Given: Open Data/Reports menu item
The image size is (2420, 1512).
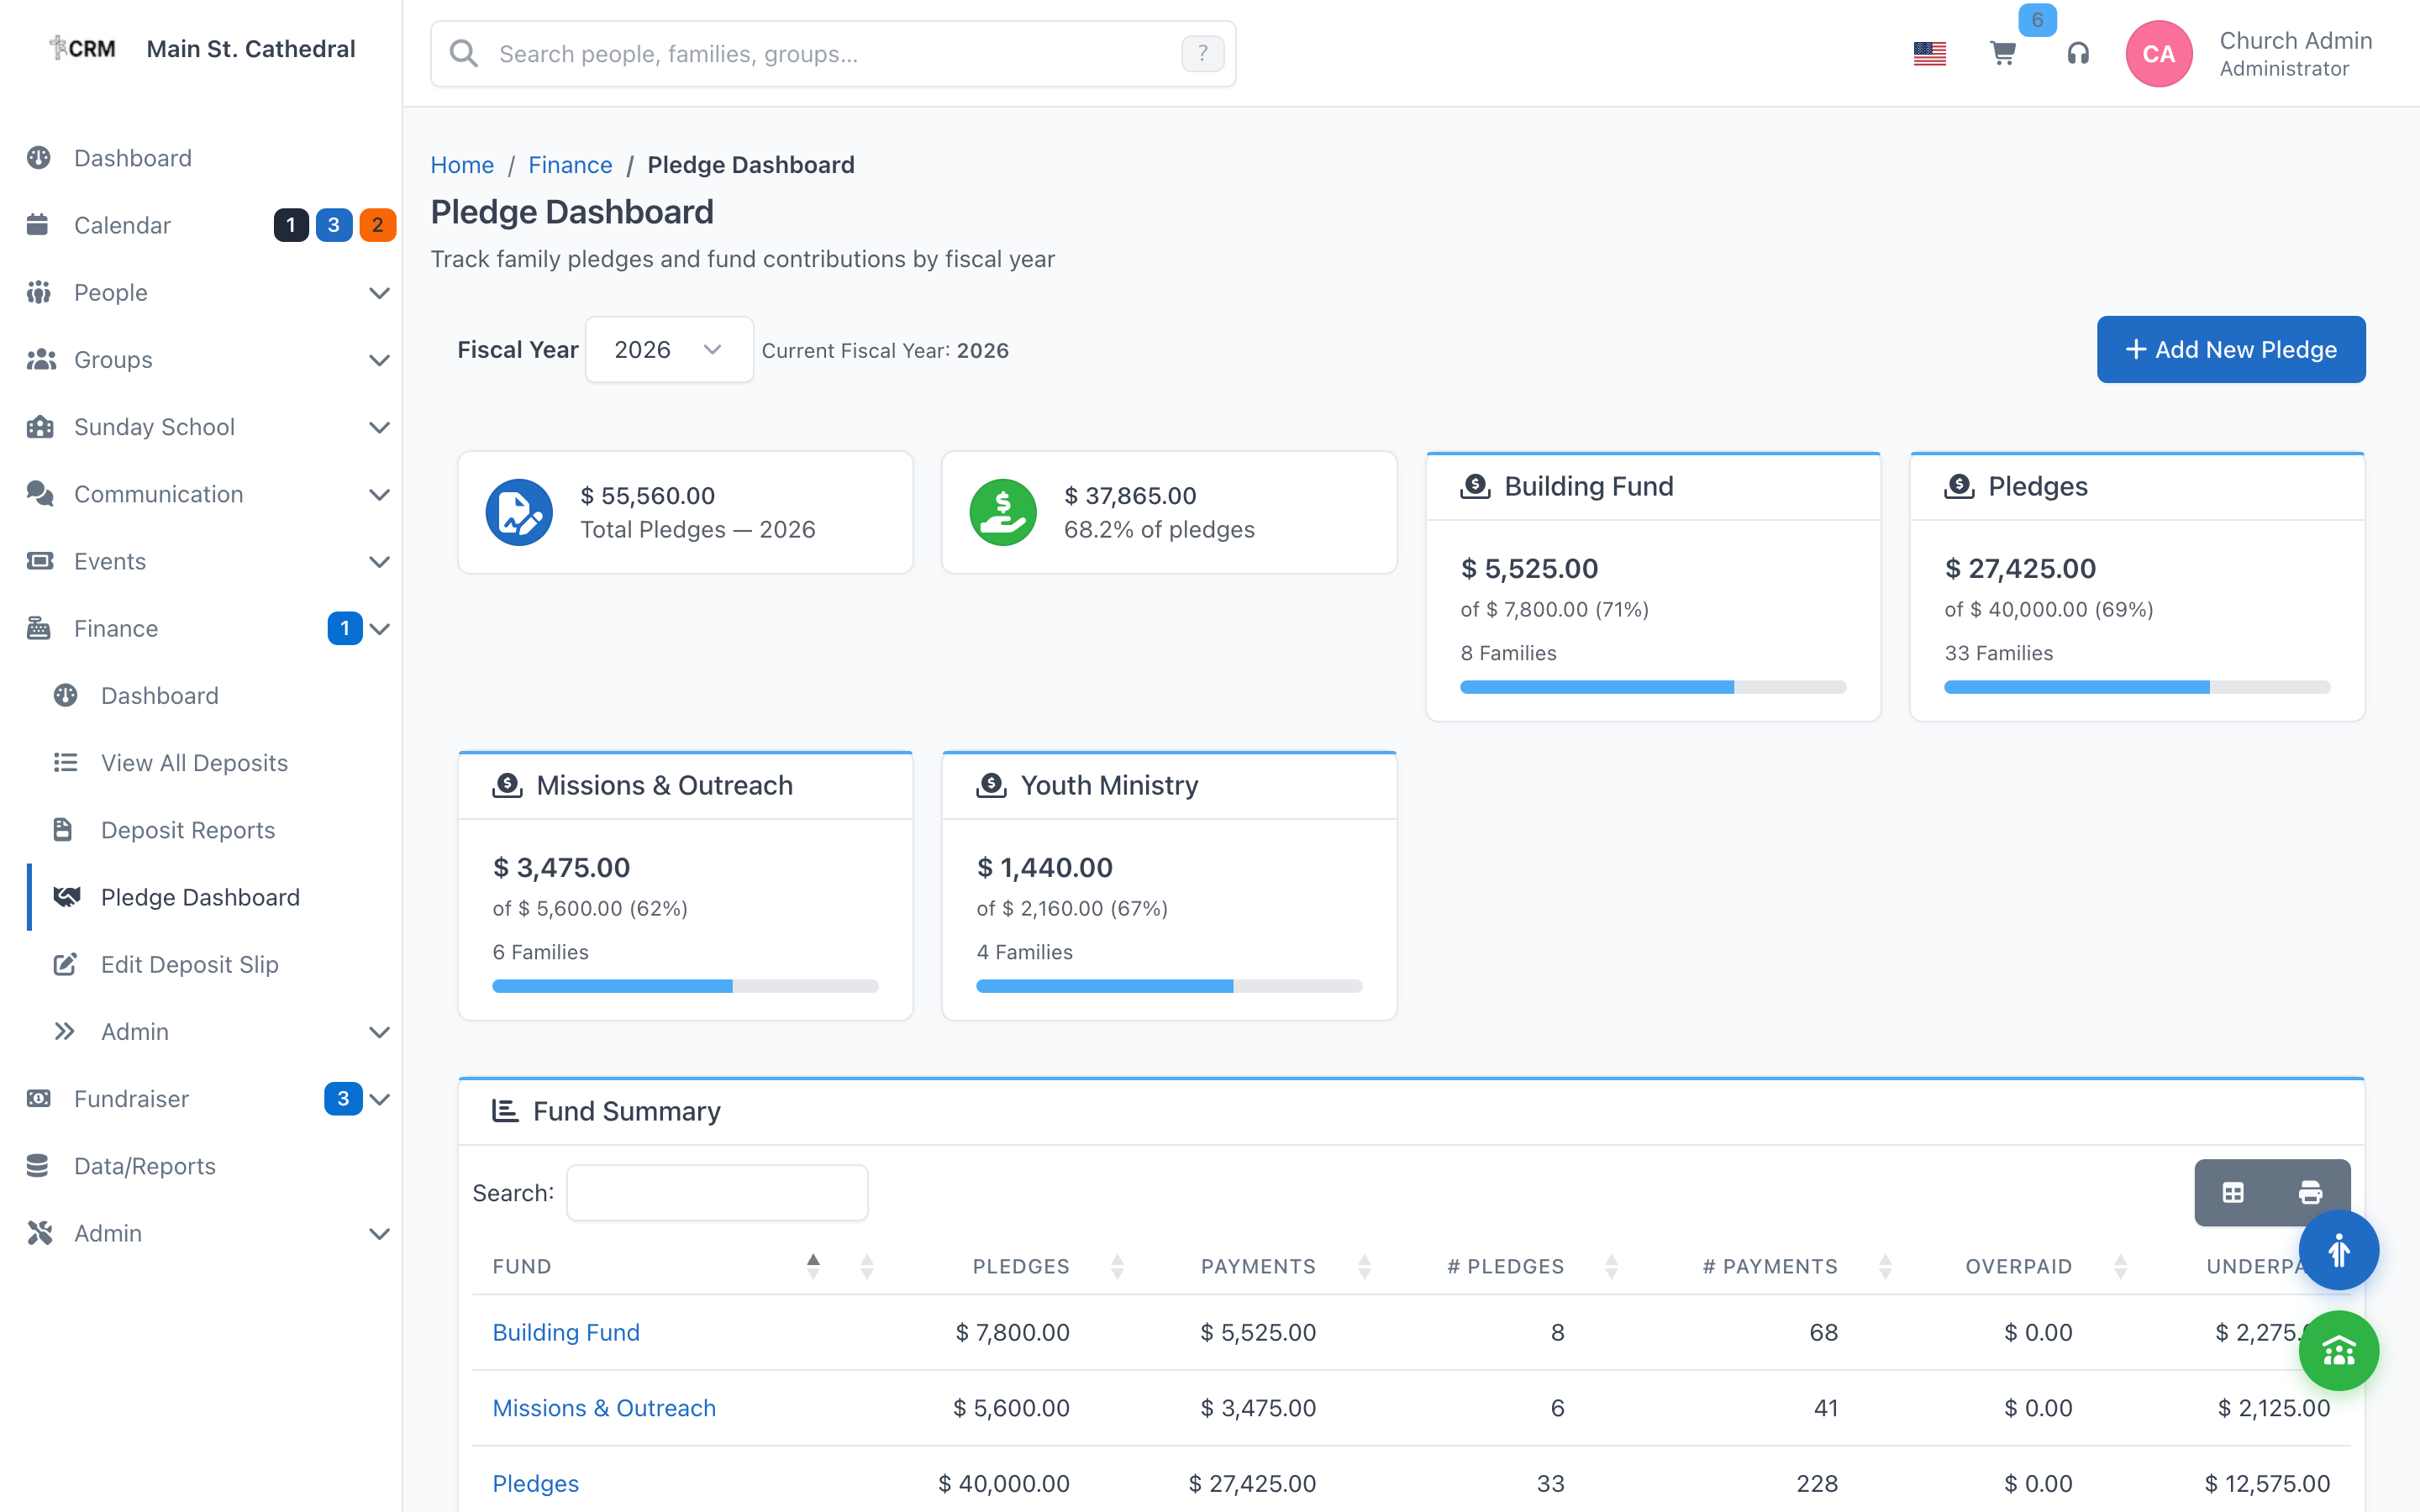Looking at the screenshot, I should (x=200, y=1166).
